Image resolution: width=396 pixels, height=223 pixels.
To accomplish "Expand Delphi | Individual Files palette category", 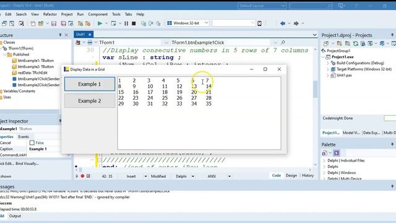I will [324, 160].
